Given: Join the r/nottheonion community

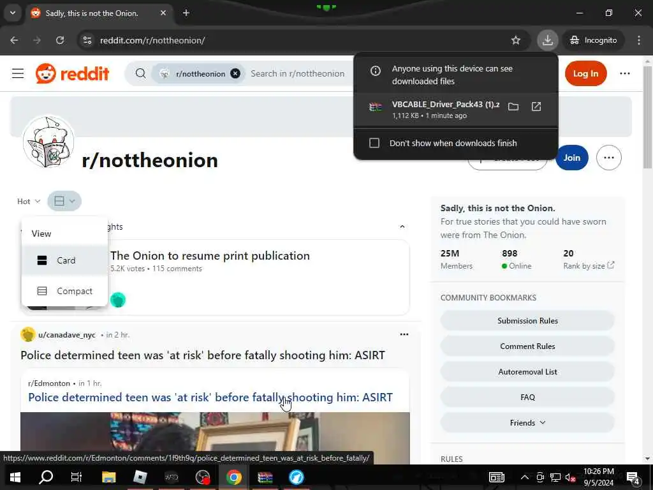Looking at the screenshot, I should pos(571,158).
